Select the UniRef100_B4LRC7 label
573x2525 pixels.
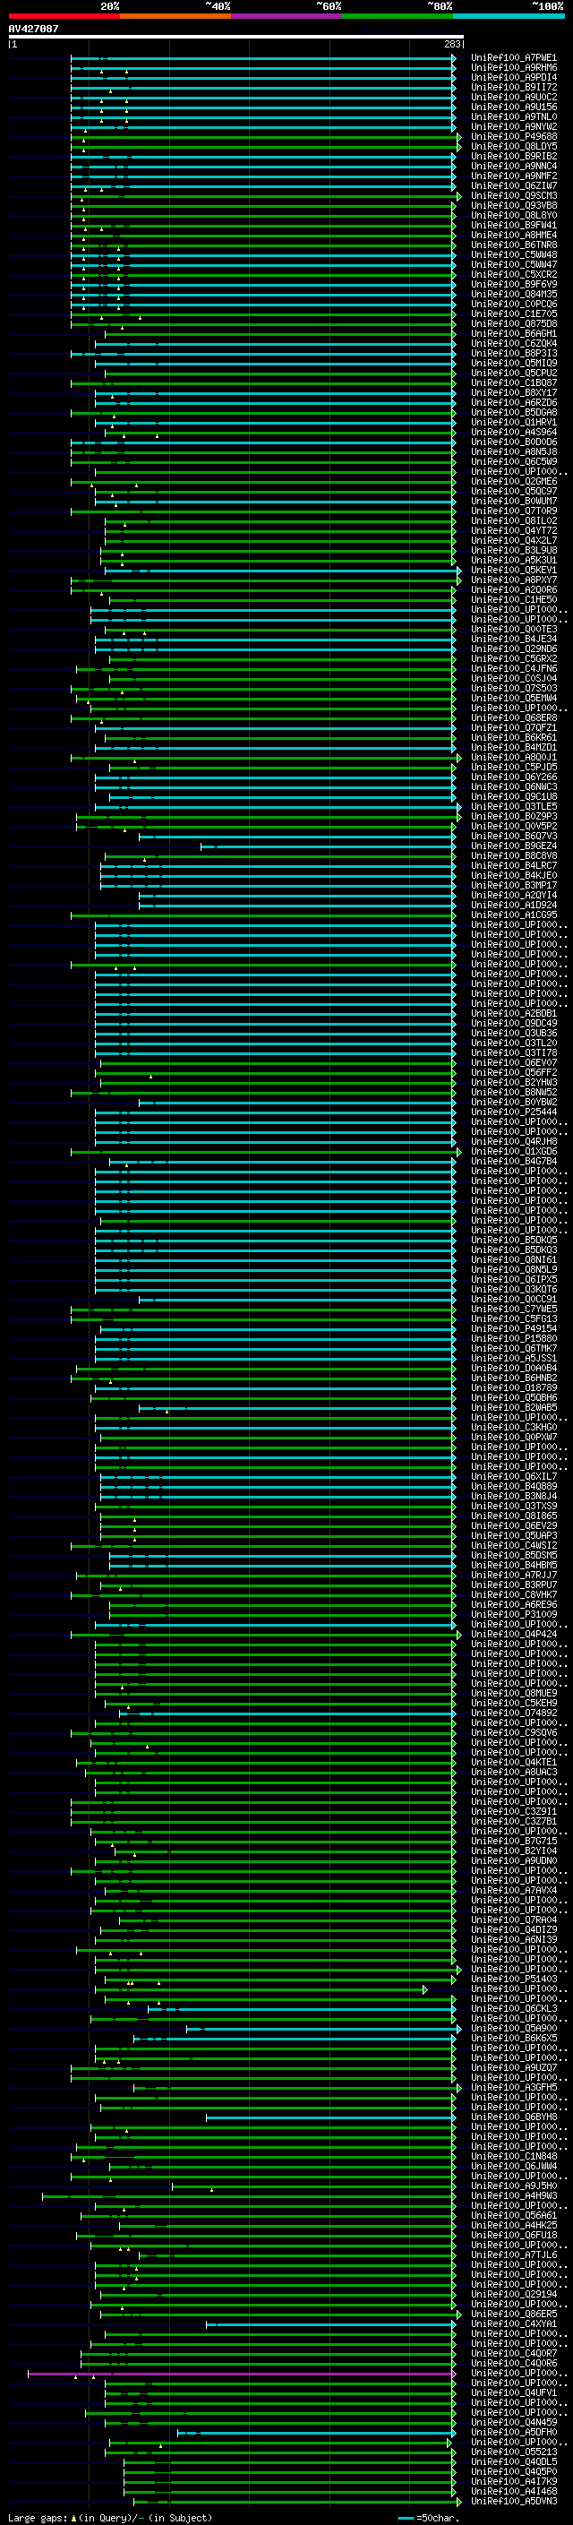point(513,865)
